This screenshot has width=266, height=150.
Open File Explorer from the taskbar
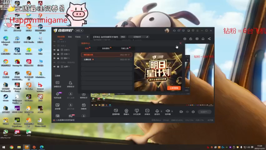pos(19,147)
